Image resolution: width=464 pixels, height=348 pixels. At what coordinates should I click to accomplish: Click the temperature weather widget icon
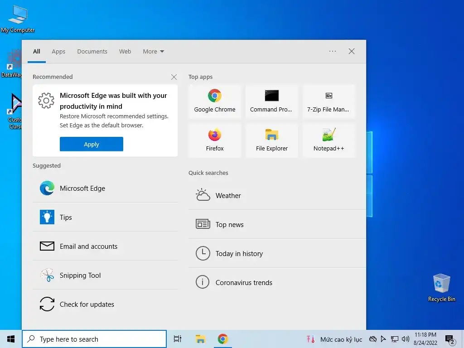(x=310, y=339)
